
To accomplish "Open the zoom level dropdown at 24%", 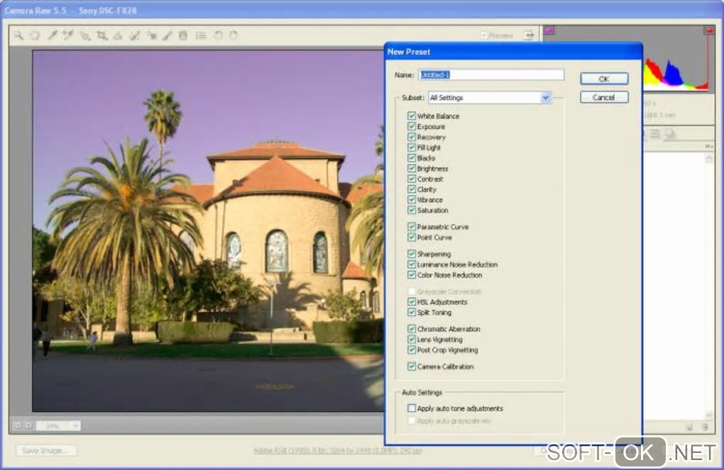I will [x=58, y=425].
